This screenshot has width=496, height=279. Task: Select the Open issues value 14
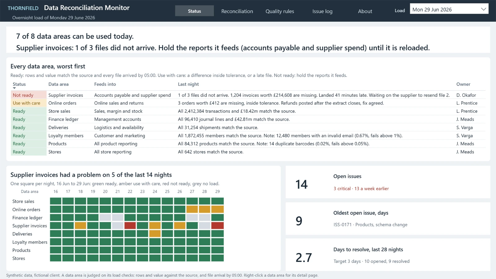pyautogui.click(x=301, y=185)
